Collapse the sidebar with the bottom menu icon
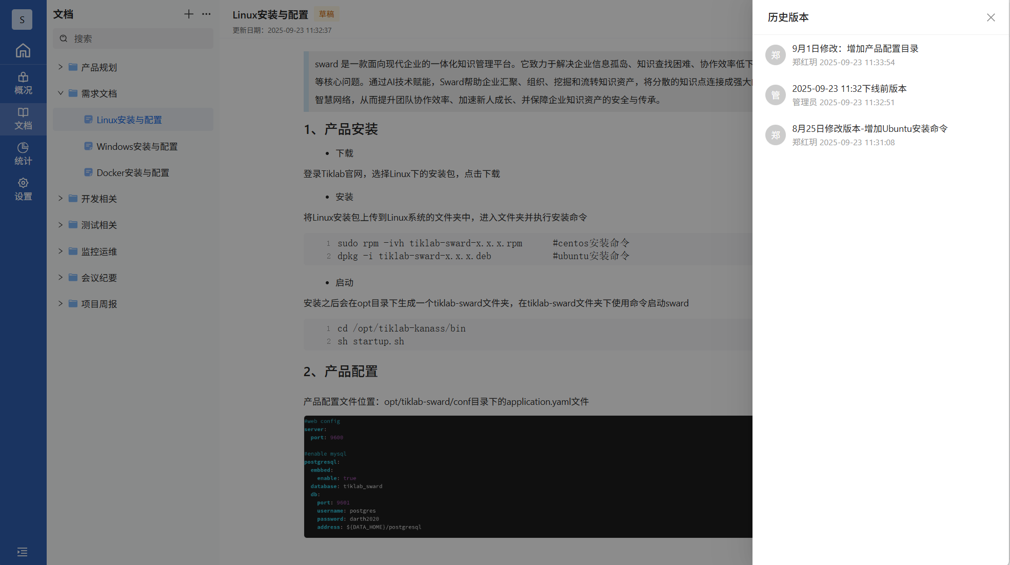 [x=23, y=552]
